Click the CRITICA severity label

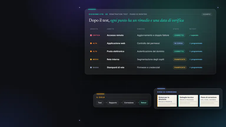[96, 35]
